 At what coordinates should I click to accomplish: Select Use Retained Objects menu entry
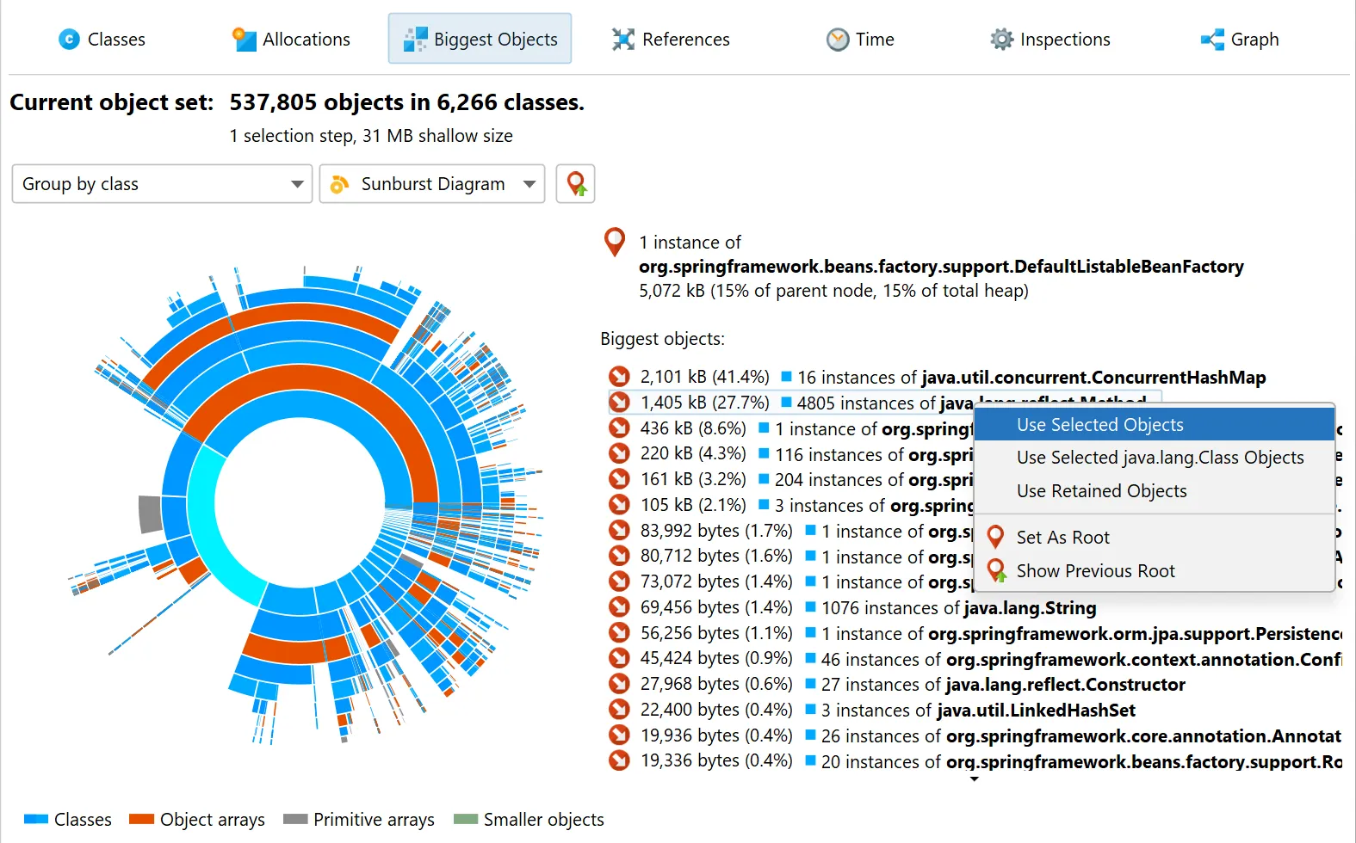[1101, 491]
